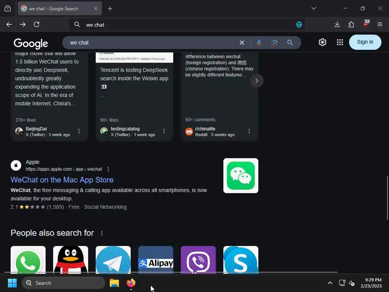Open the muted volume tray icon
The height and width of the screenshot is (292, 389).
[x=352, y=283]
